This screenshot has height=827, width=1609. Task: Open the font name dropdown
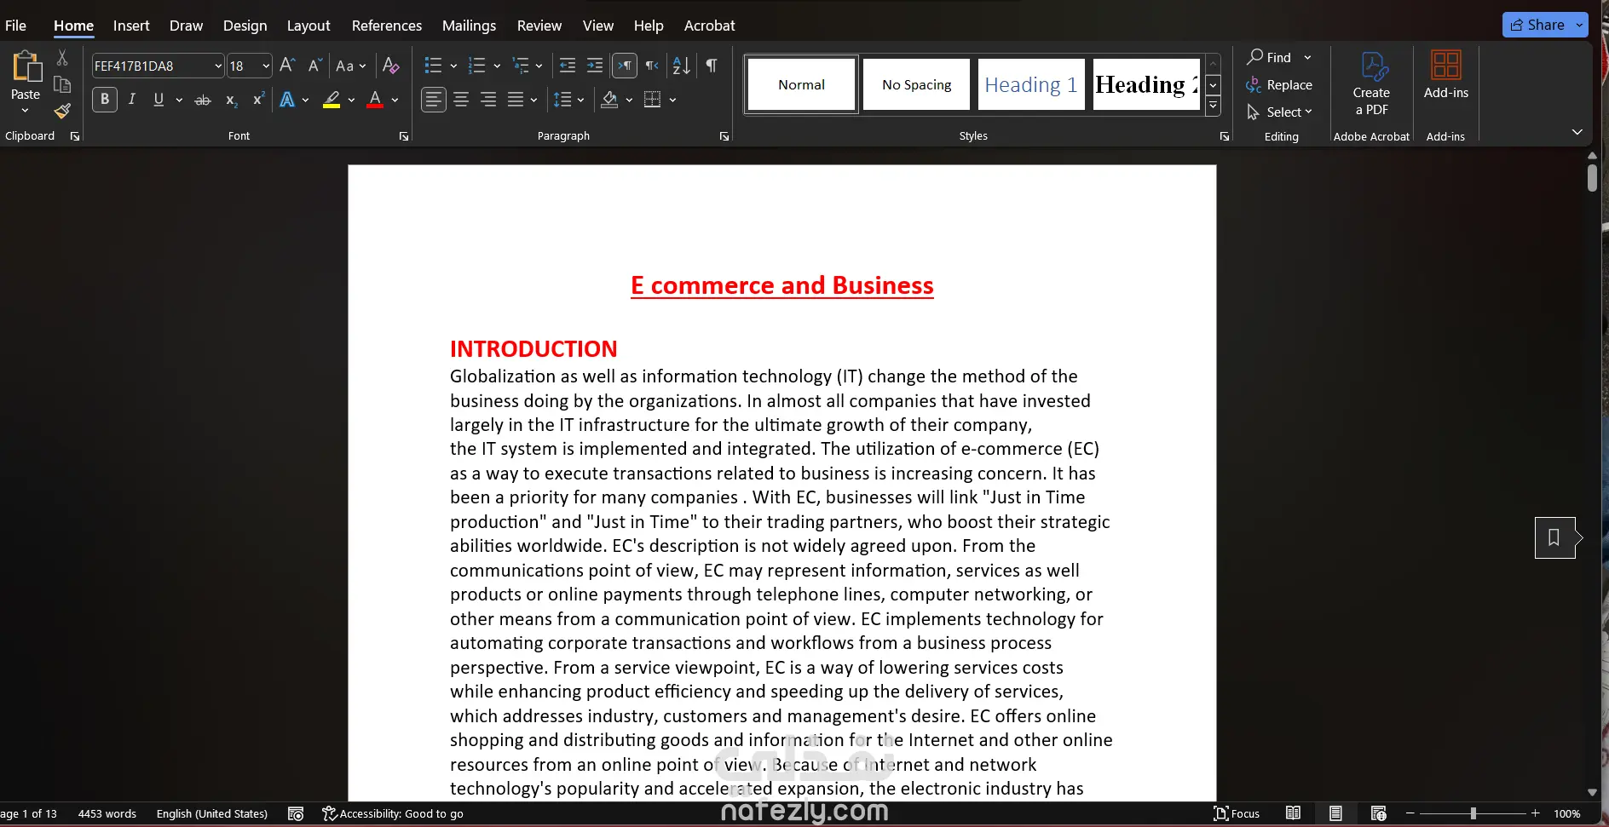[x=218, y=66]
